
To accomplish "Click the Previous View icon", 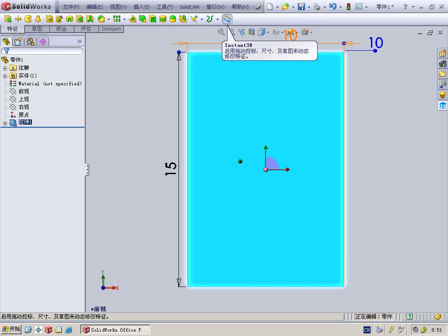I will point(241,32).
